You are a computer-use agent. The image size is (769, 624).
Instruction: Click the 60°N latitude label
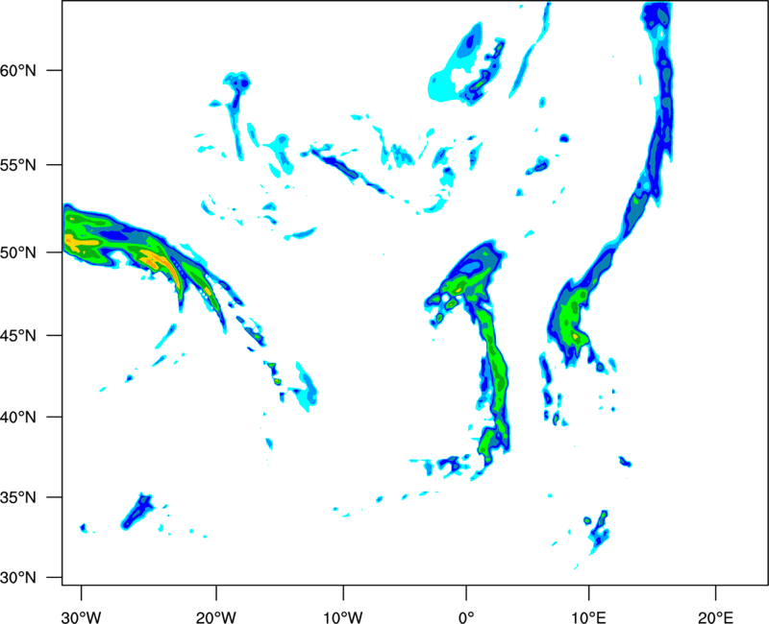tap(18, 70)
